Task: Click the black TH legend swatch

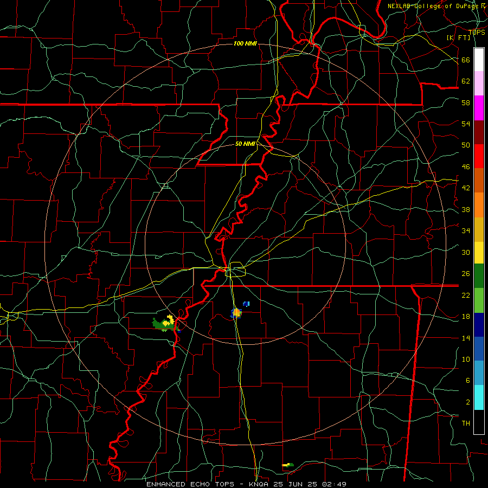Action: click(479, 422)
